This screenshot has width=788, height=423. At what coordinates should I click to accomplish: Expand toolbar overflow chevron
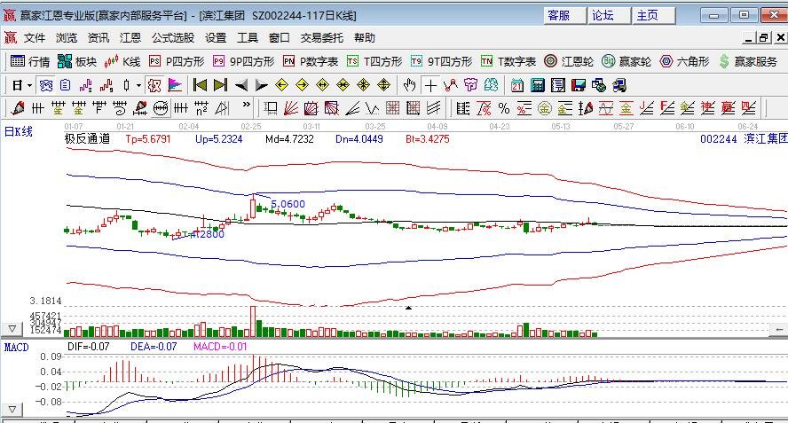point(247,105)
